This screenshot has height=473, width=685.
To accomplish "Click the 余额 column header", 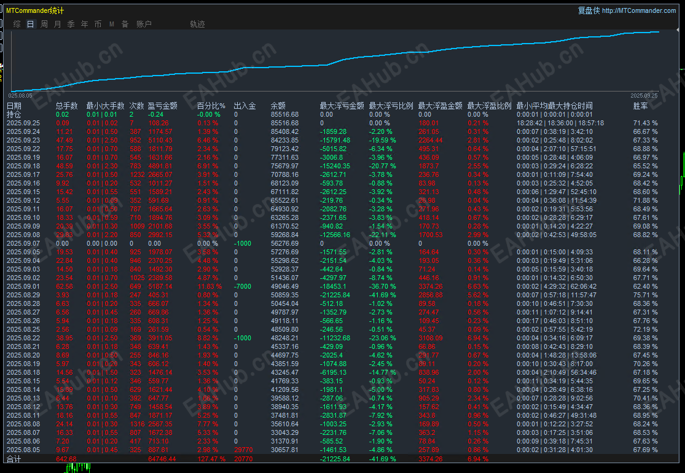I will tap(278, 106).
